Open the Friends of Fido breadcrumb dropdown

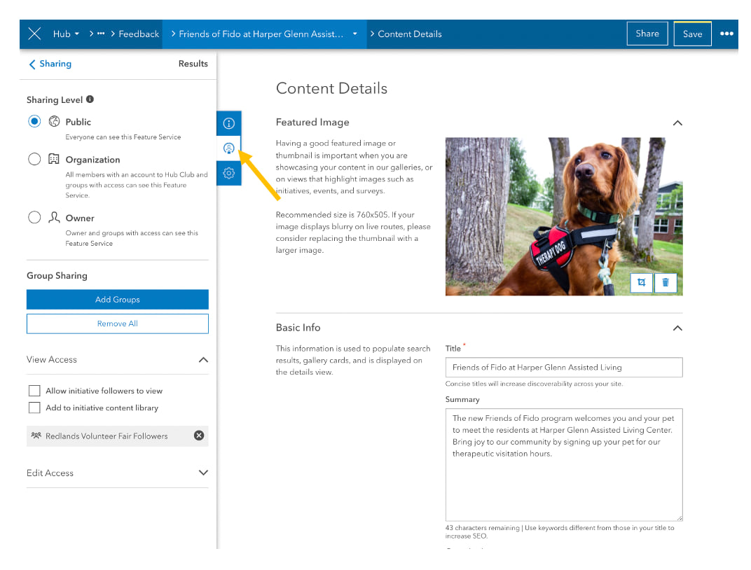[x=355, y=33]
